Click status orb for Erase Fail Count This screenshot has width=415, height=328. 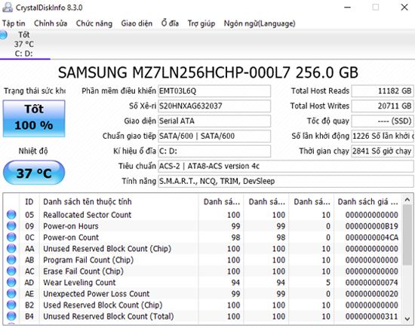(11, 271)
